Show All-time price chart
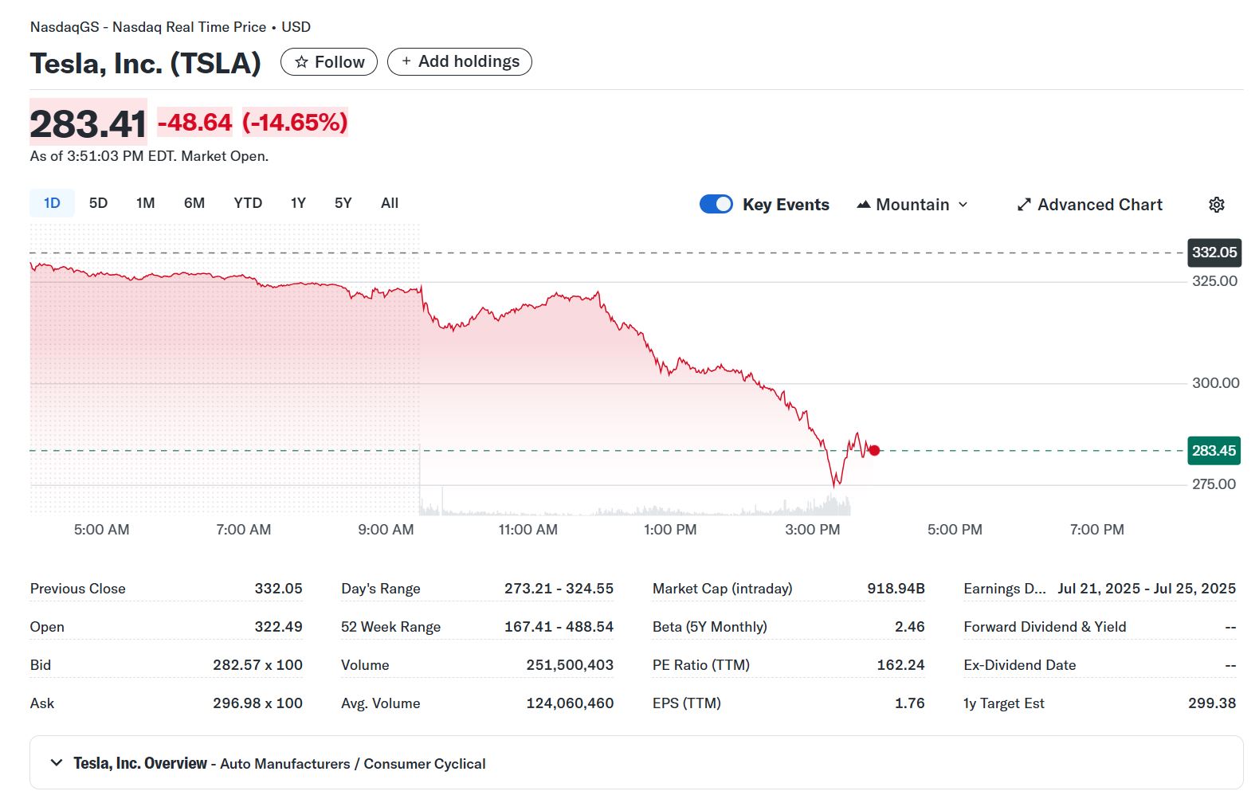 [x=390, y=203]
